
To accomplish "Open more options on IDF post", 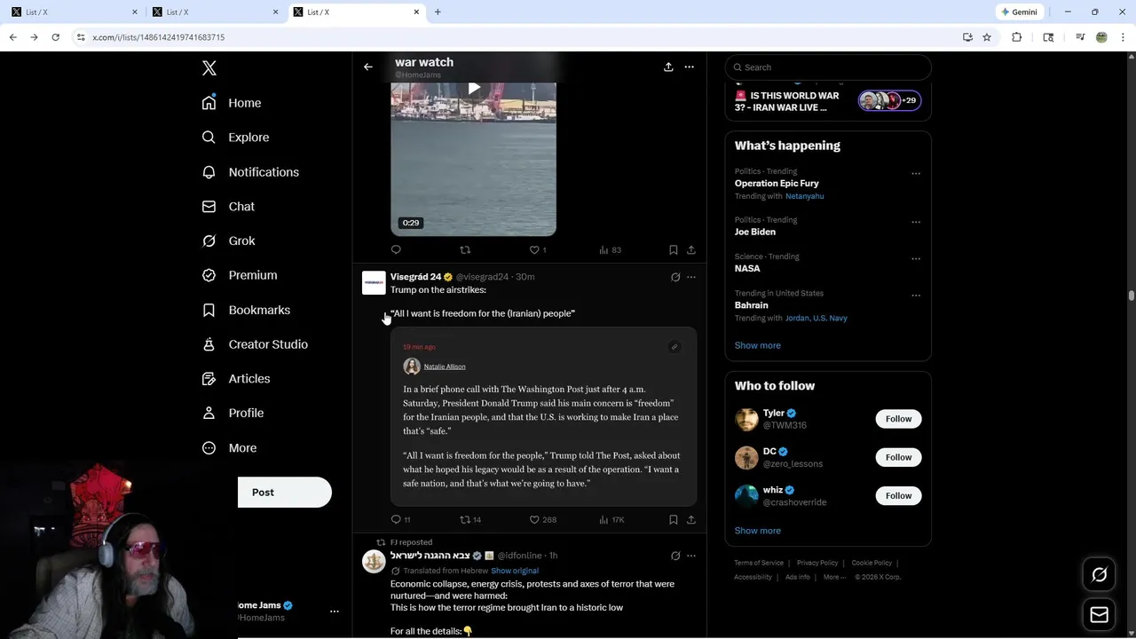I will tap(691, 556).
